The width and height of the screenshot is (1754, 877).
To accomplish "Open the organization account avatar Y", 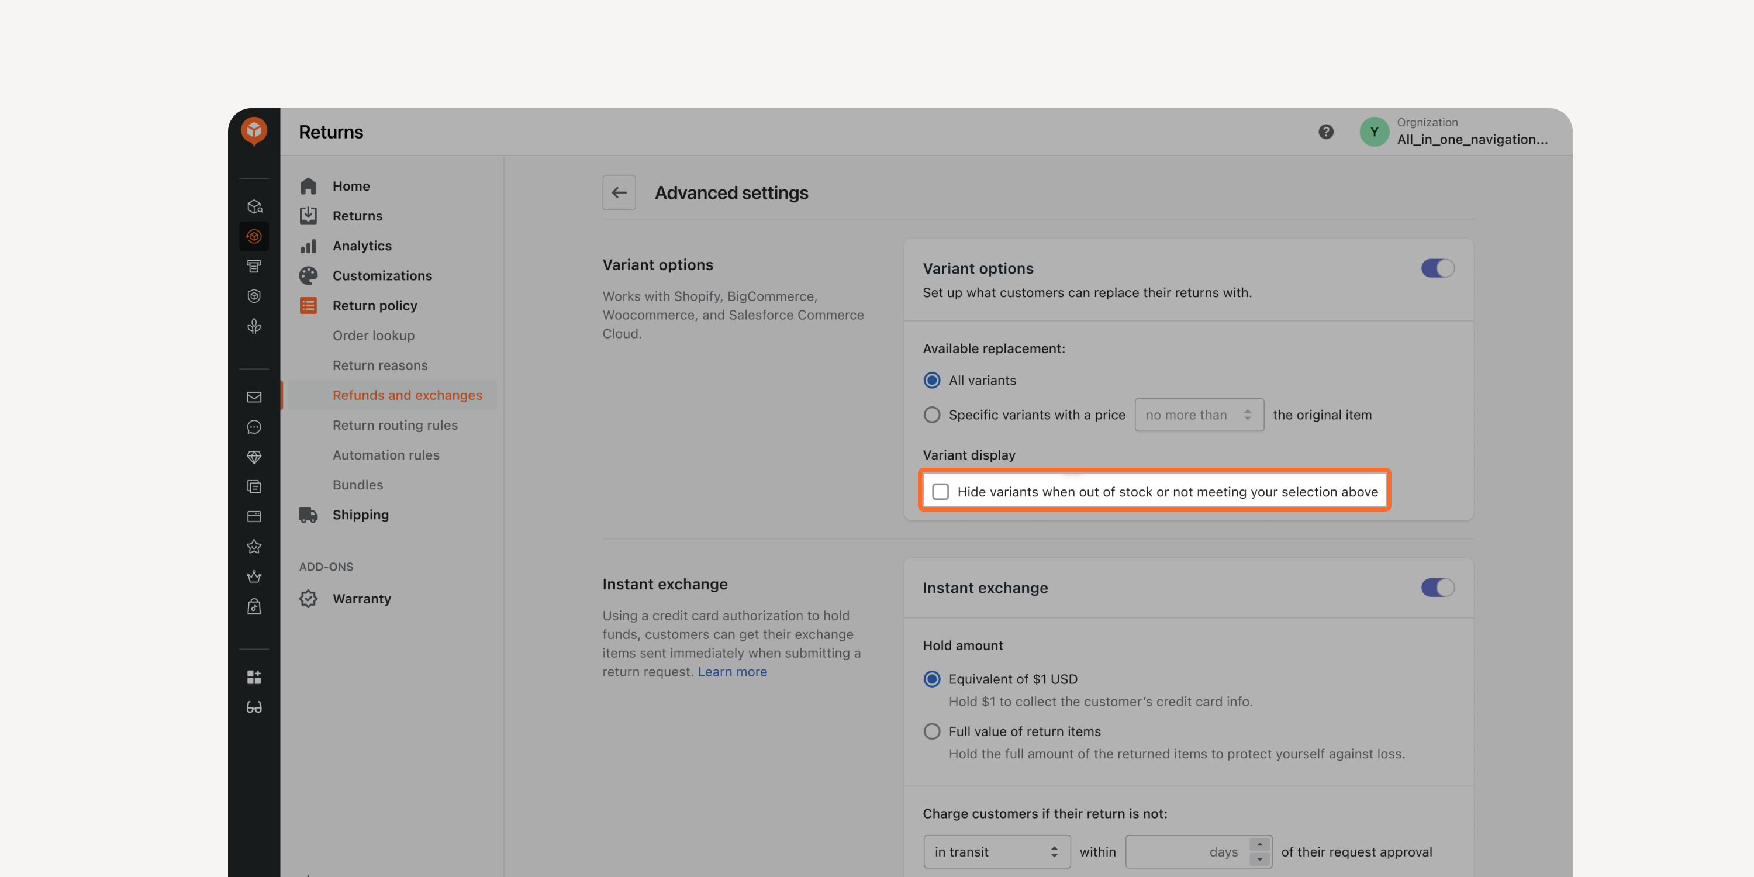I will click(x=1374, y=132).
